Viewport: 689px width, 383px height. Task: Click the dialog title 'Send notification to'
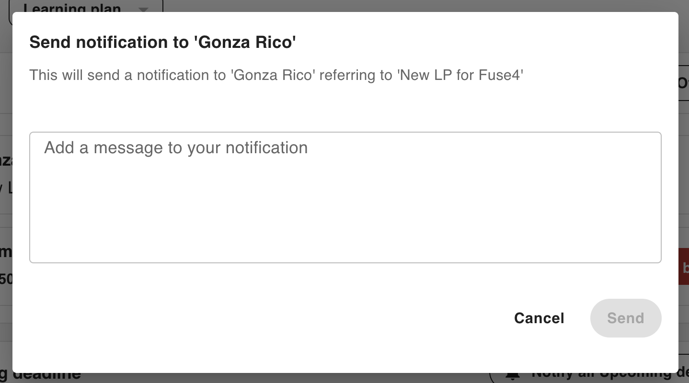(110, 42)
